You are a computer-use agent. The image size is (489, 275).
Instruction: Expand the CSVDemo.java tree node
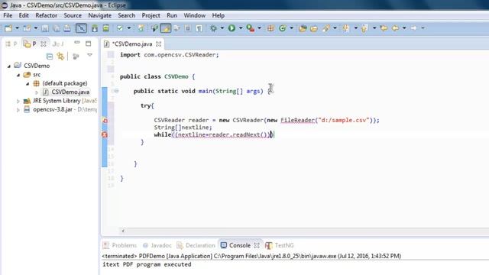pos(37,92)
